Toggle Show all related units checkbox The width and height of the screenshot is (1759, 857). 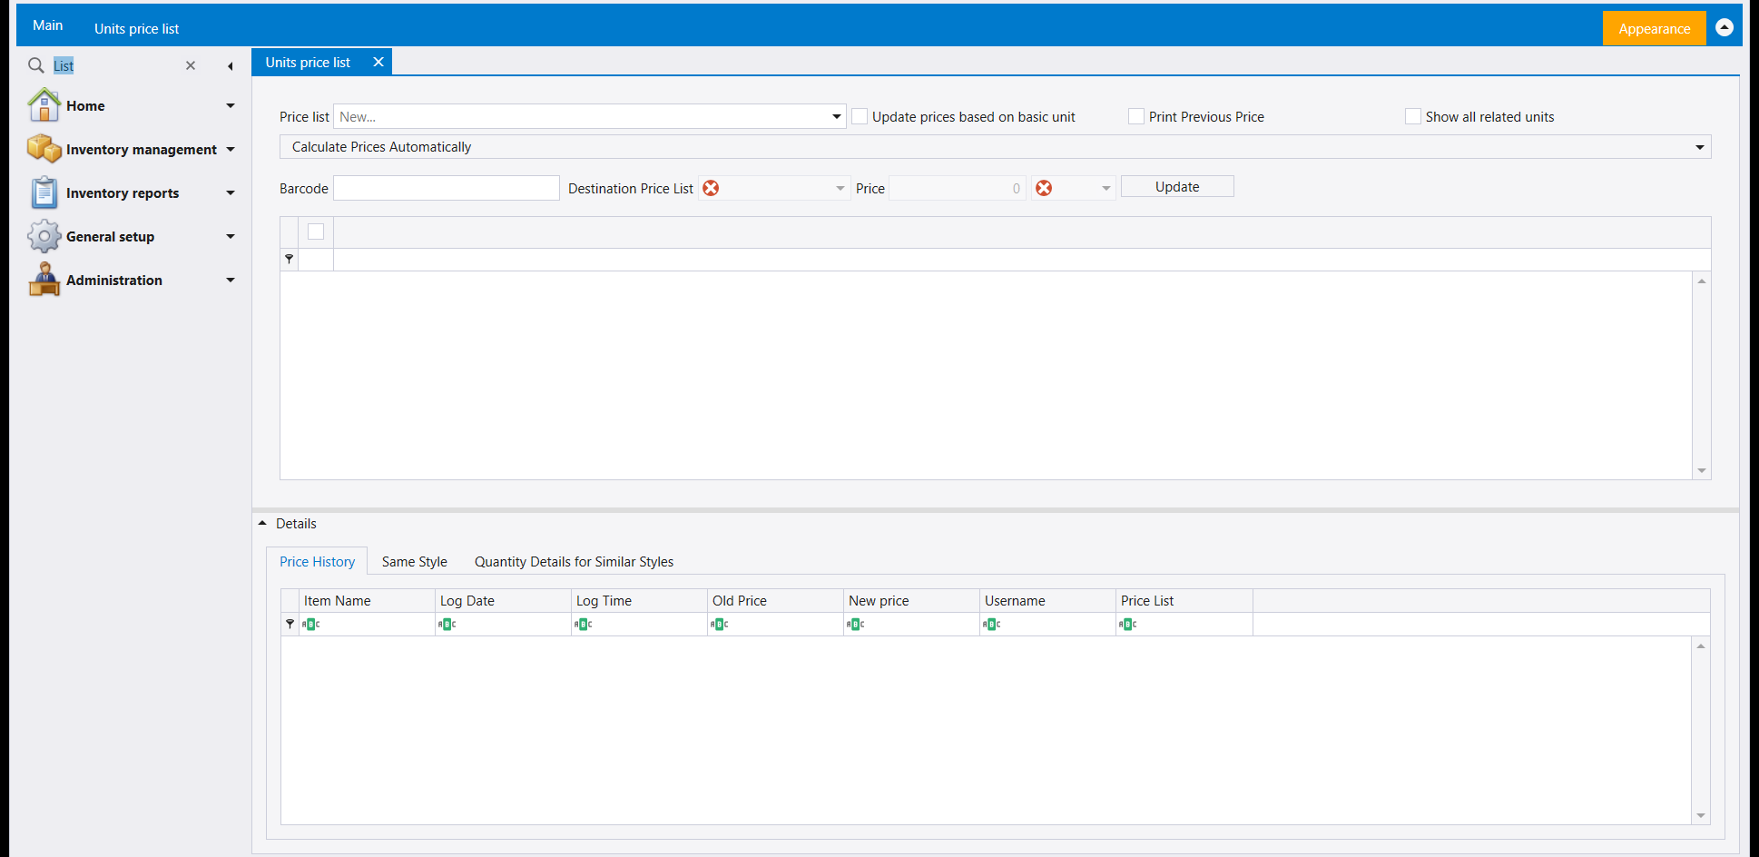click(x=1413, y=116)
